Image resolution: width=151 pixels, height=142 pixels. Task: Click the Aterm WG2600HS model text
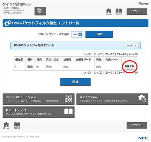(14, 11)
